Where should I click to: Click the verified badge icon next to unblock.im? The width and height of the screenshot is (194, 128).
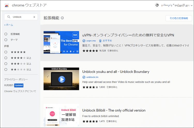point(84,77)
